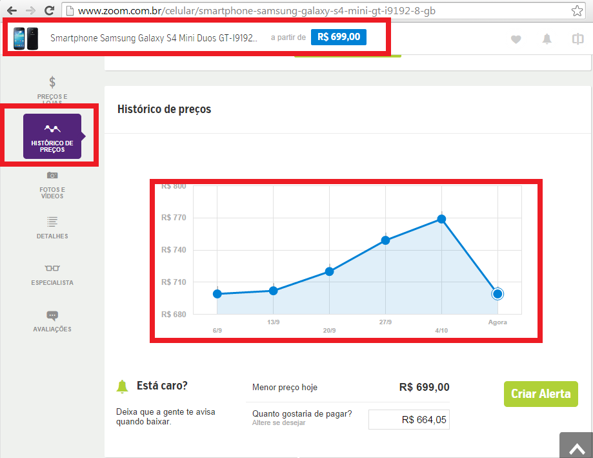Click the Quanto gostaria de pagar? label
The image size is (593, 458).
click(302, 413)
